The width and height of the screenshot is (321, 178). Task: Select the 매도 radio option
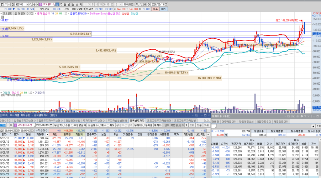(111, 125)
